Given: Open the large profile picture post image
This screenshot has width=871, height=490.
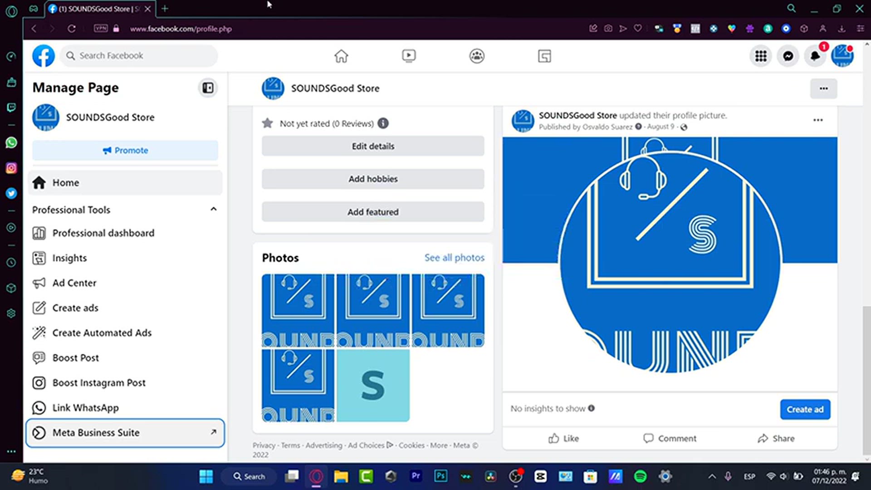Looking at the screenshot, I should 670,264.
